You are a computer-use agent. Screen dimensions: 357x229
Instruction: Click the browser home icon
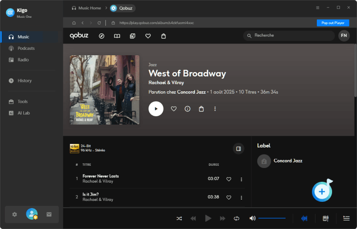pos(74,23)
